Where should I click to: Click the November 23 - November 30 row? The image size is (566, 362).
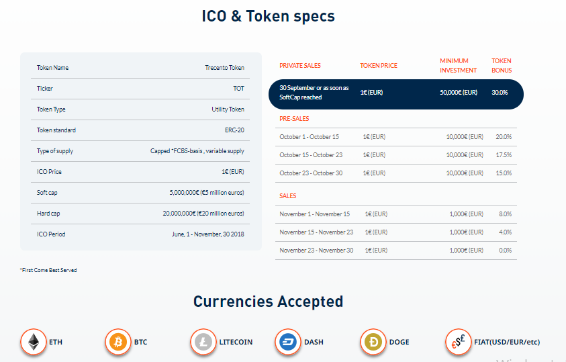[x=396, y=251]
